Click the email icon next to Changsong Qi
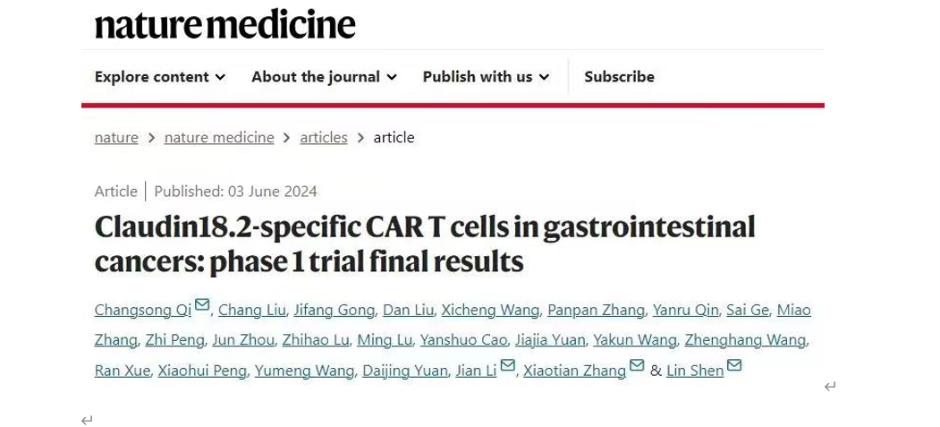 202,305
